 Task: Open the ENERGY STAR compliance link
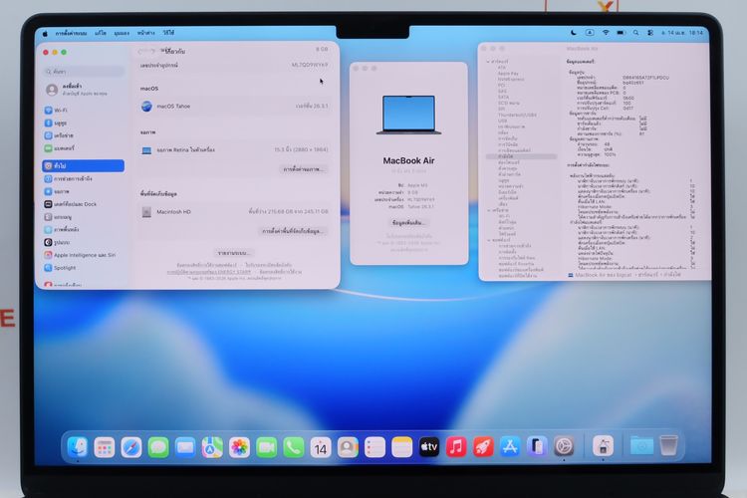pyautogui.click(x=209, y=272)
